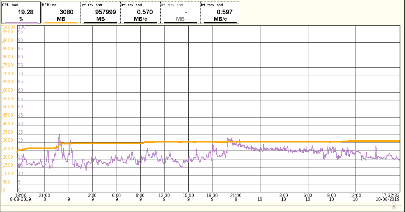Click the highest purple CPU spike in the chart
The width and height of the screenshot is (405, 212).
(59, 135)
